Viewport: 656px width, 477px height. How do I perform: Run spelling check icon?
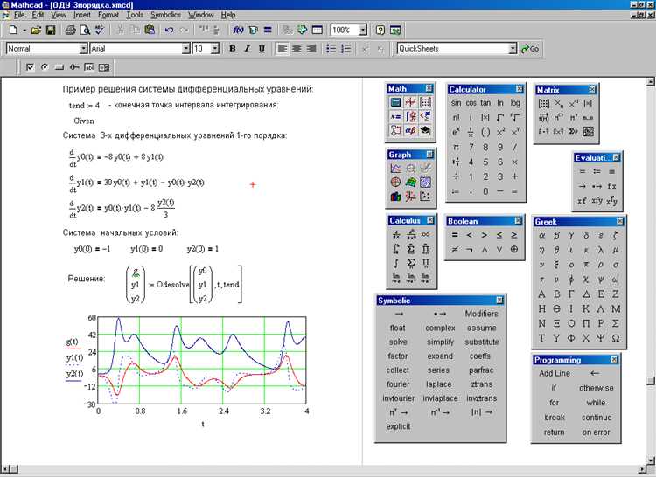pos(100,30)
